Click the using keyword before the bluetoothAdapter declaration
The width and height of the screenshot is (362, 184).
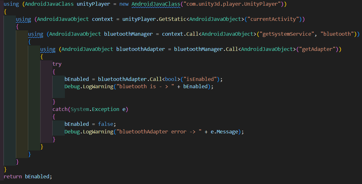pyautogui.click(x=48, y=49)
